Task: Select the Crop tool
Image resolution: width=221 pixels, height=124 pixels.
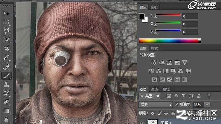Action: click(x=6, y=48)
